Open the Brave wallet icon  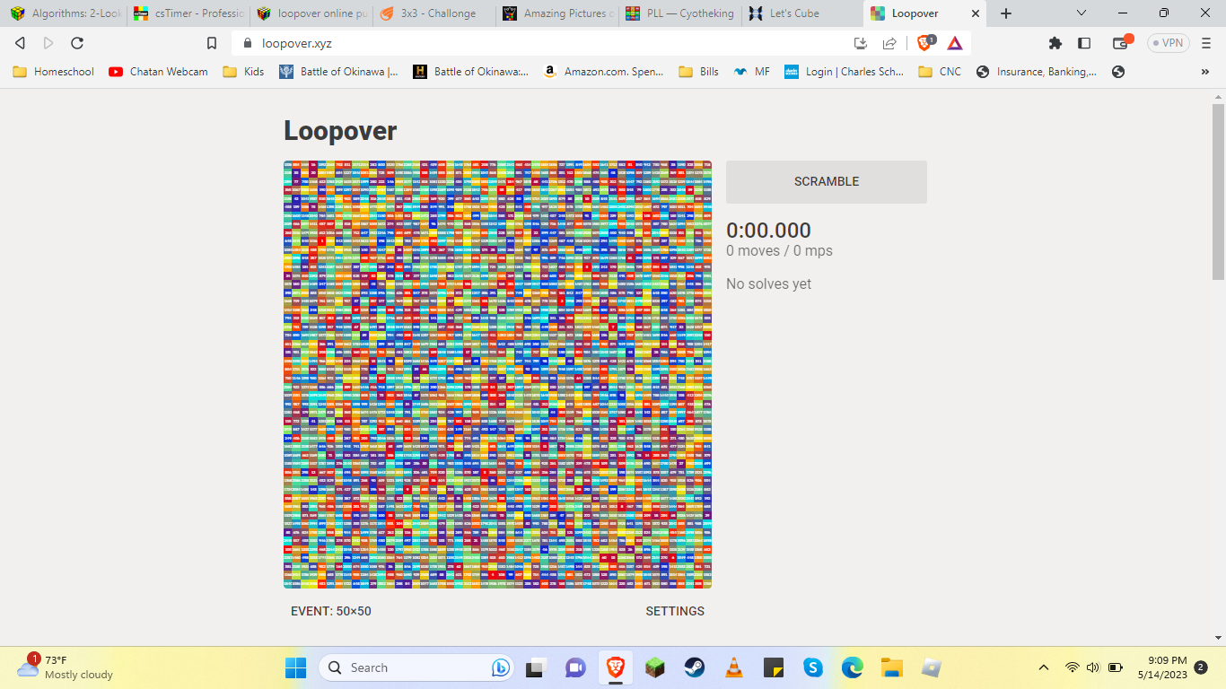1121,43
